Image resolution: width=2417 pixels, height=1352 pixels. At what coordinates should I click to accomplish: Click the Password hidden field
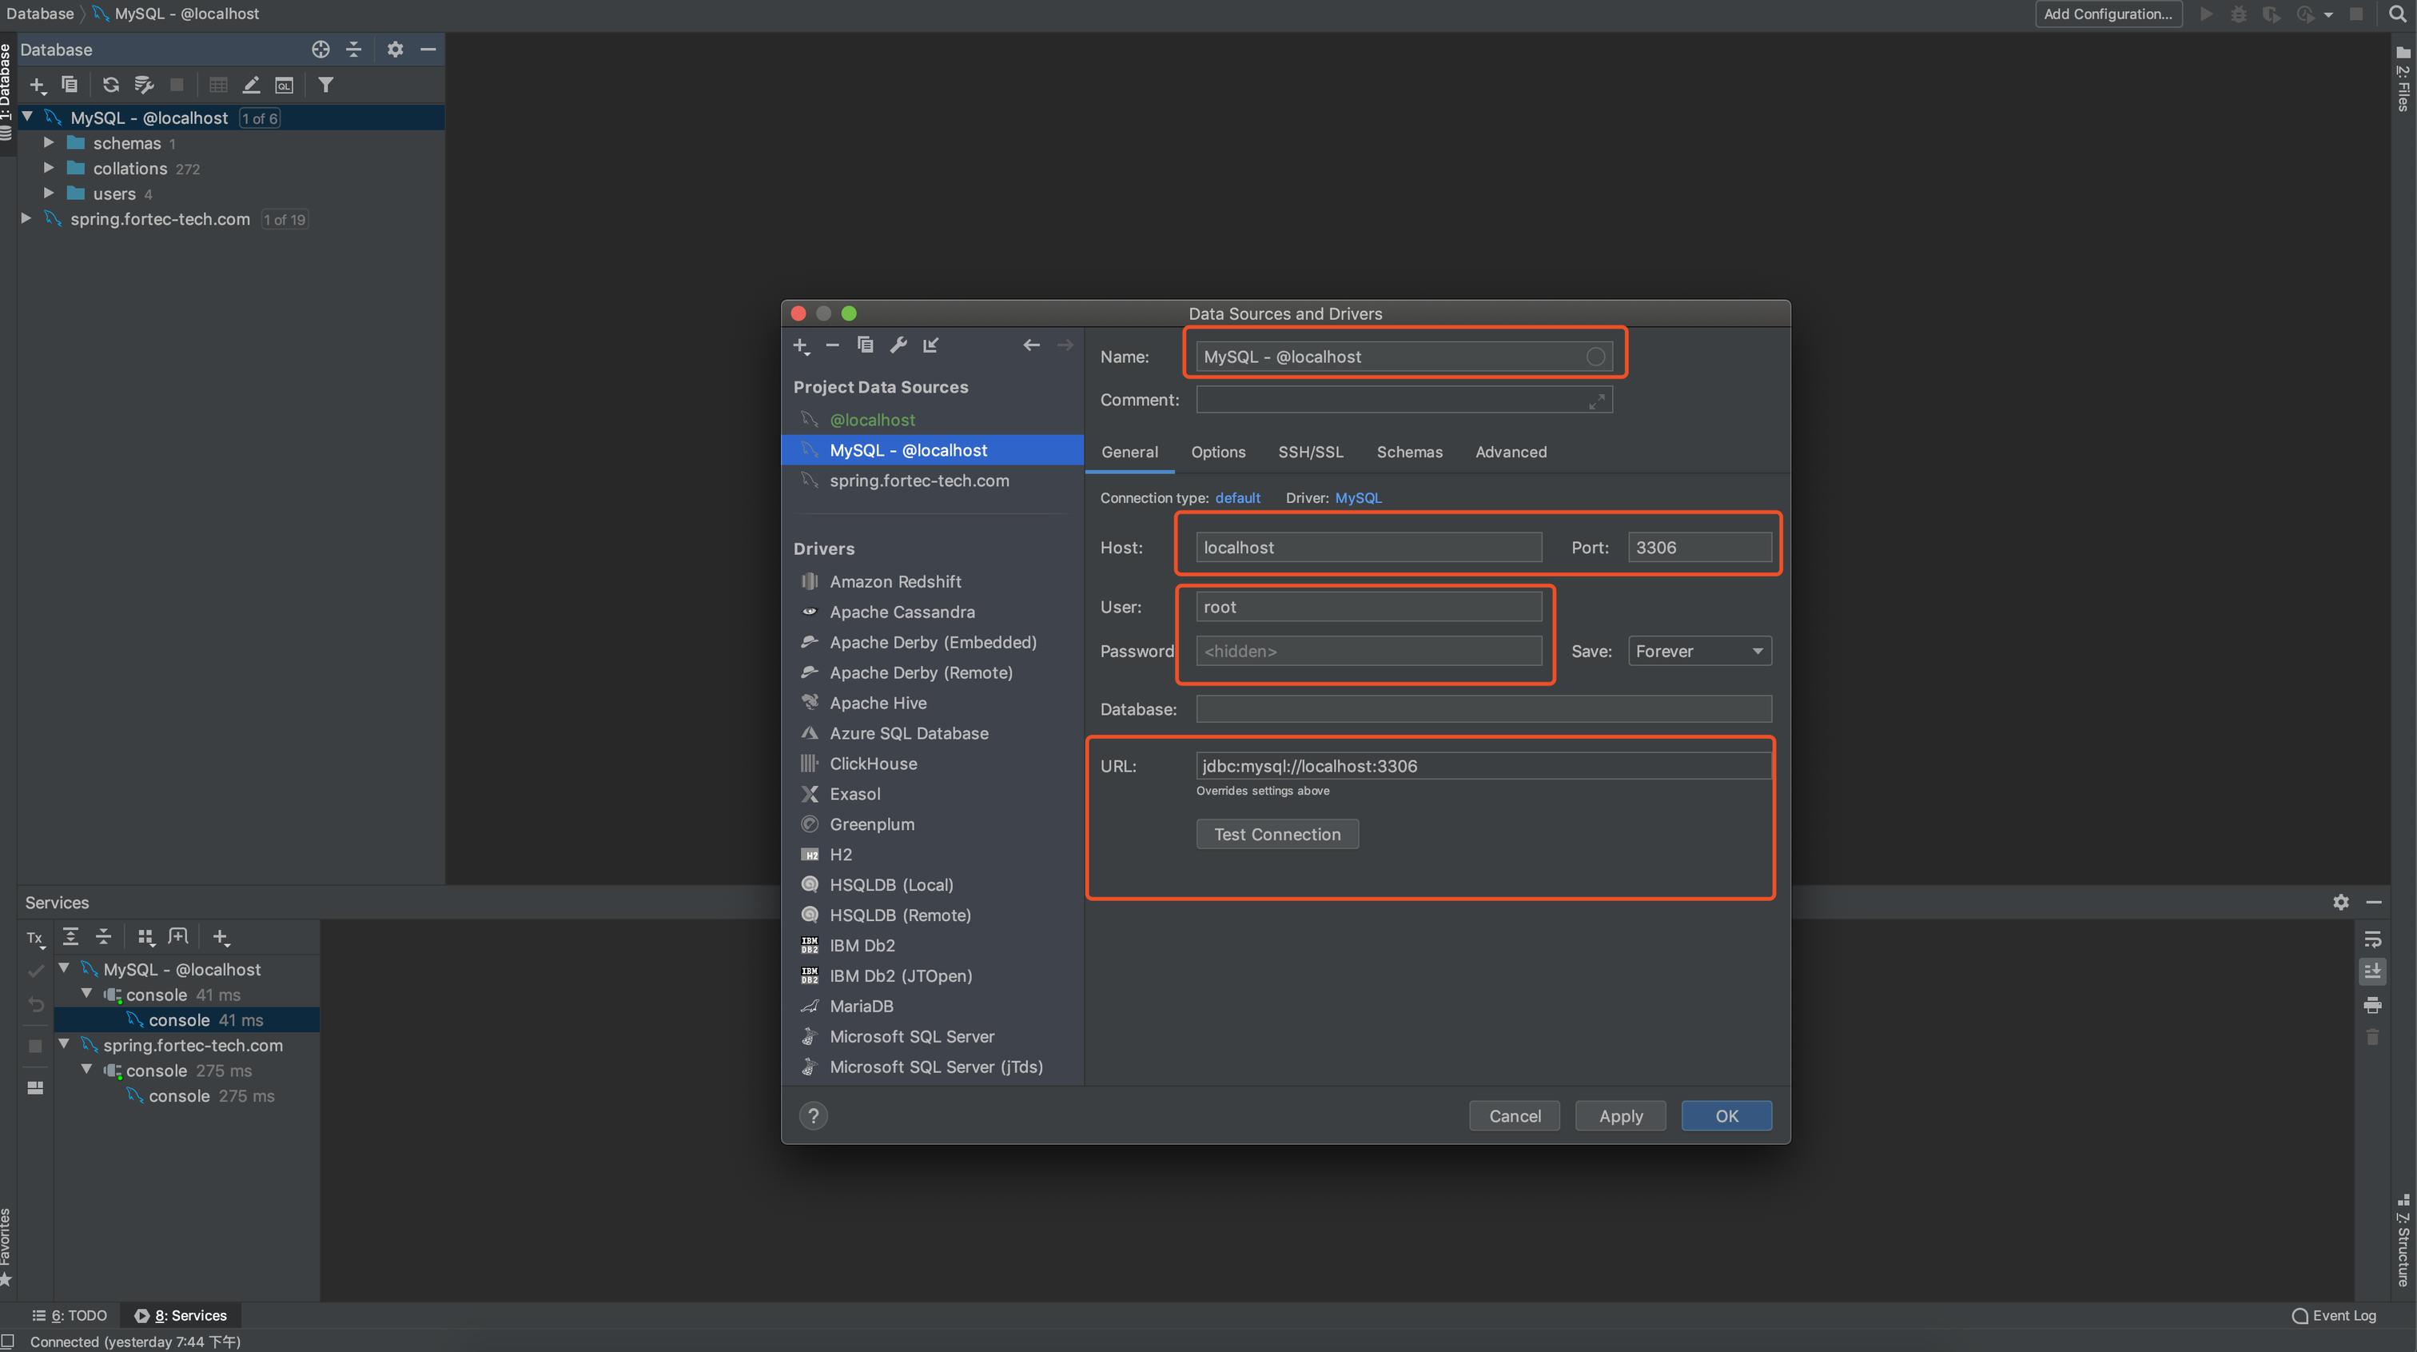pos(1368,651)
